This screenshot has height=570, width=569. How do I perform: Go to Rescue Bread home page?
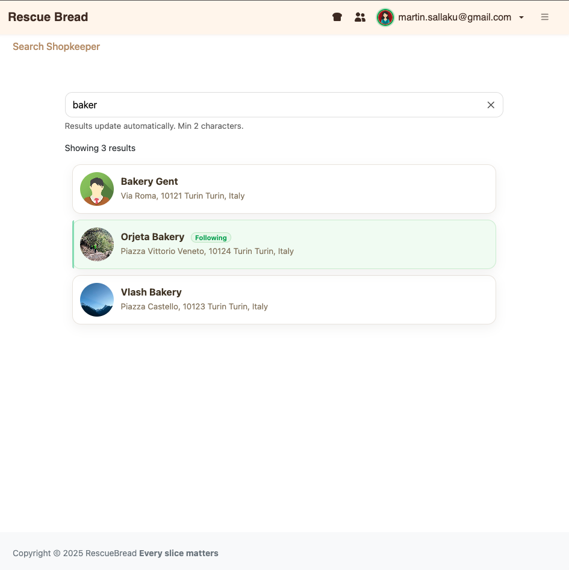[48, 17]
